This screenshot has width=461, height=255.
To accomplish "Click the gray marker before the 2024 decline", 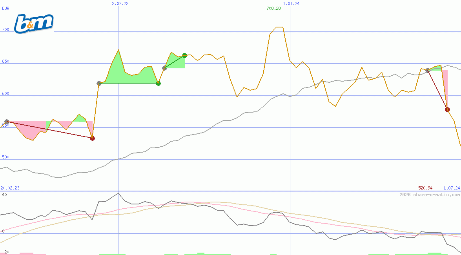I will pyautogui.click(x=427, y=71).
